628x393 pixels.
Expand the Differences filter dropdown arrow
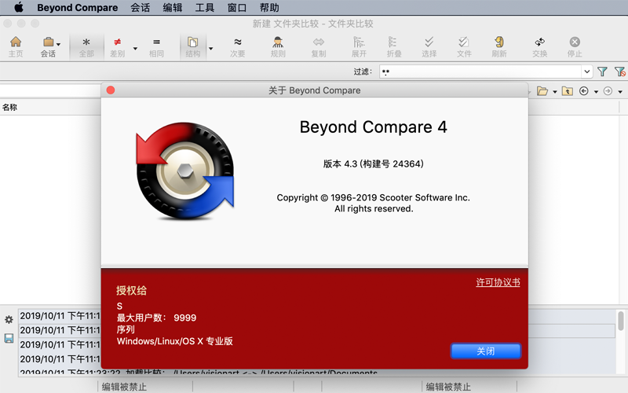click(x=135, y=49)
